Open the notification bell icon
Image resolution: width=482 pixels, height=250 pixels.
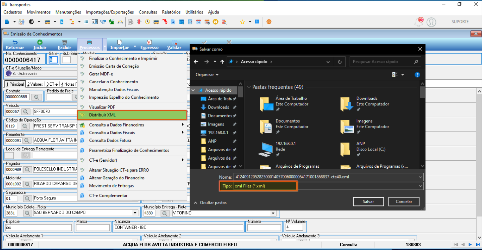(419, 22)
